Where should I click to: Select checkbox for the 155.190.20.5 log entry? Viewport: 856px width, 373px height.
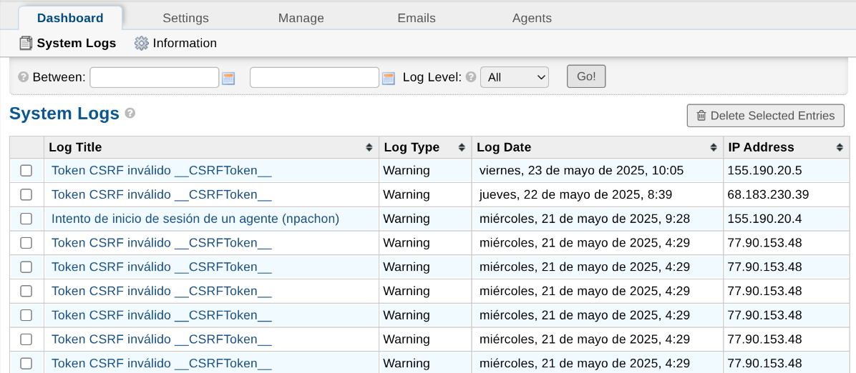26,171
